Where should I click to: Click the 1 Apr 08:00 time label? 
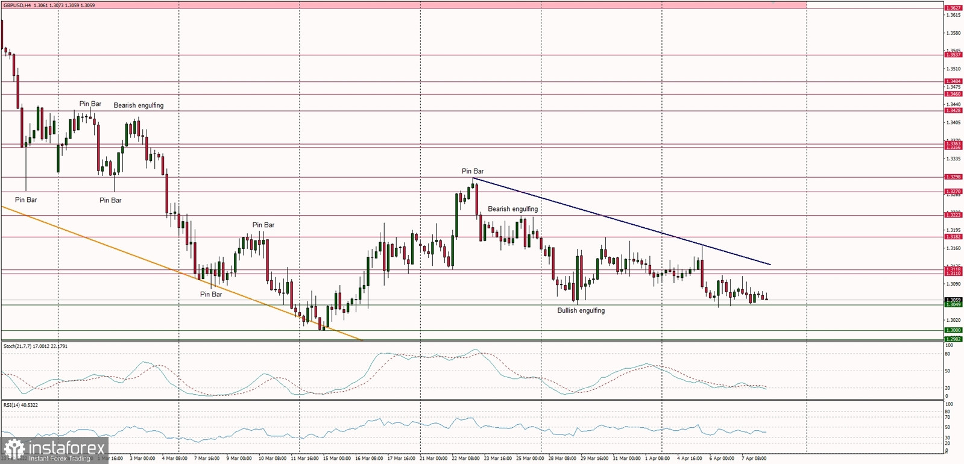657,459
